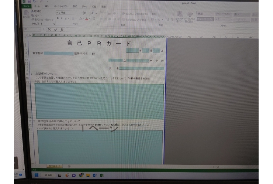Screen dimensions: 273x184
Task: Open the ファイル tab
Action: pyautogui.click(x=26, y=6)
